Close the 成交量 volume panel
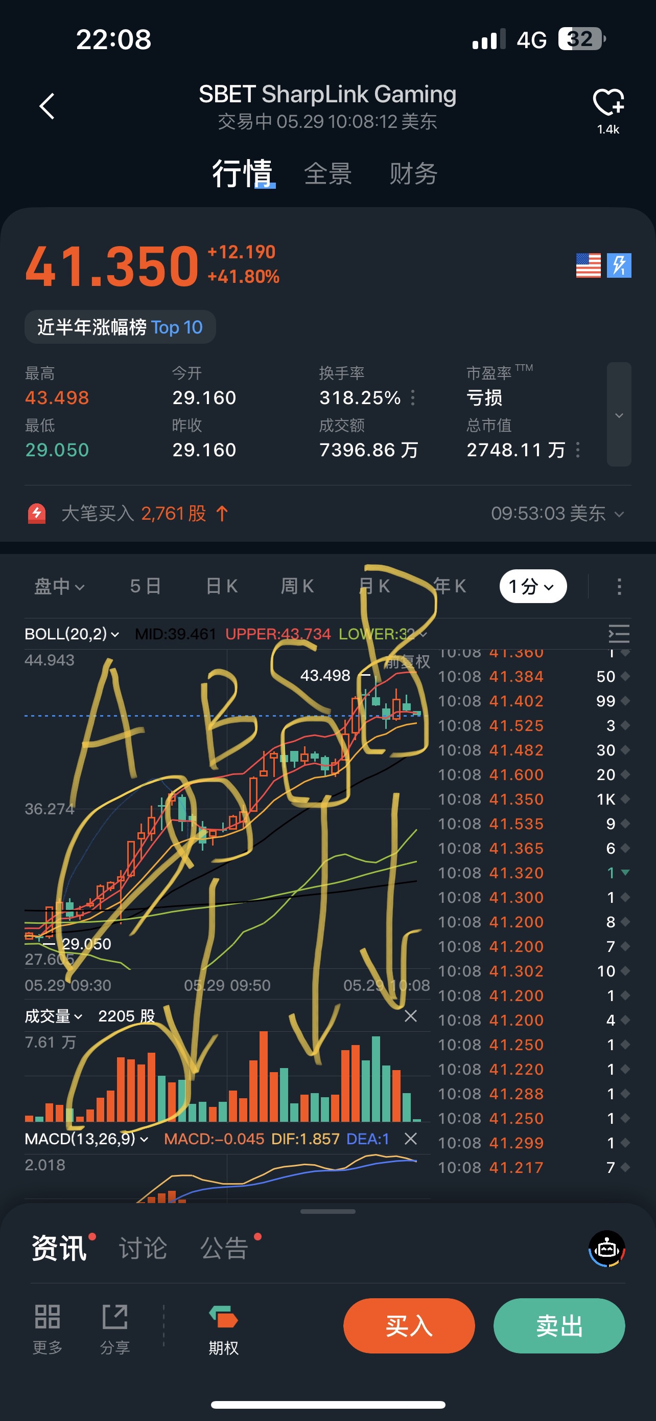This screenshot has height=1421, width=656. [410, 1015]
